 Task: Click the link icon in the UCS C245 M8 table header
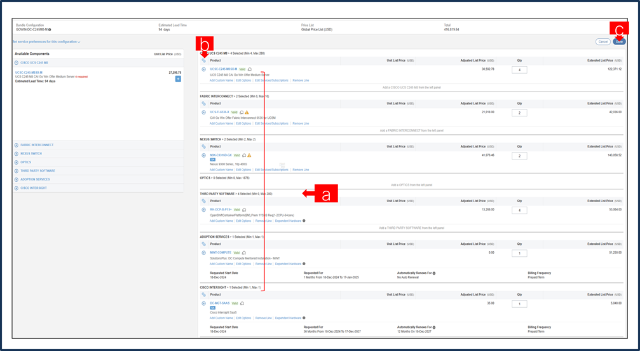point(203,60)
